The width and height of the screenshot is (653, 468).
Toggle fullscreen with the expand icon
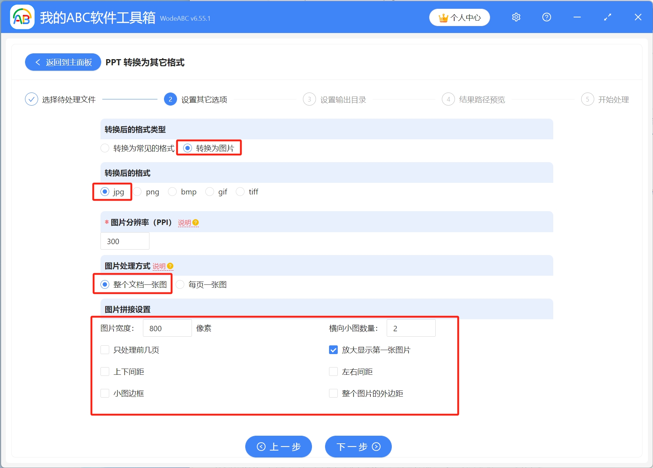point(608,17)
